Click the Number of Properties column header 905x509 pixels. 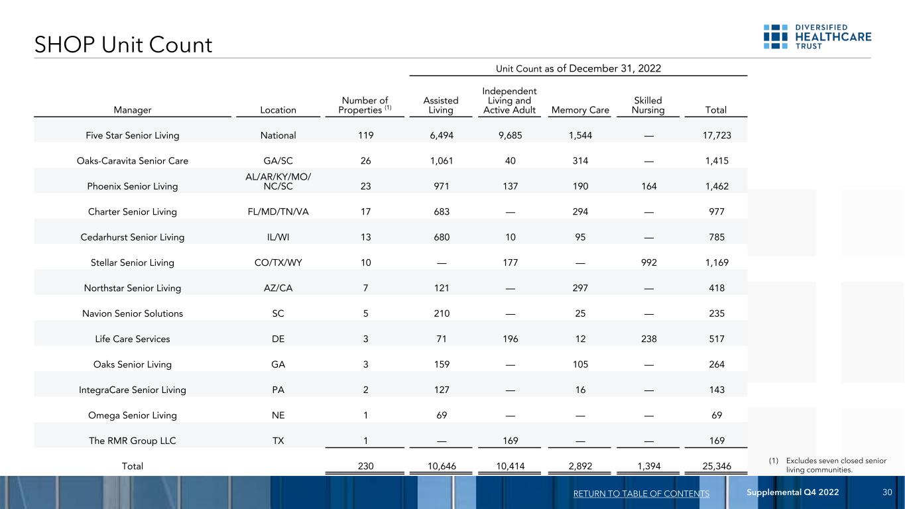pos(364,105)
